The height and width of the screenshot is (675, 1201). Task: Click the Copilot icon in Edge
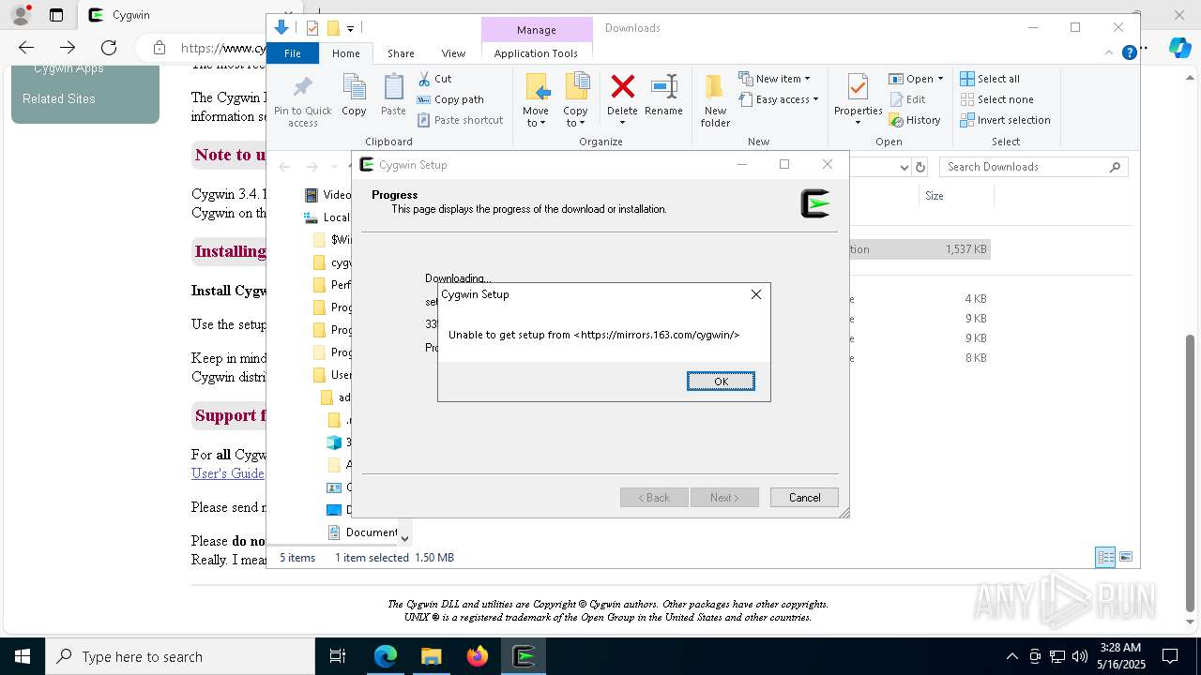pos(1179,48)
